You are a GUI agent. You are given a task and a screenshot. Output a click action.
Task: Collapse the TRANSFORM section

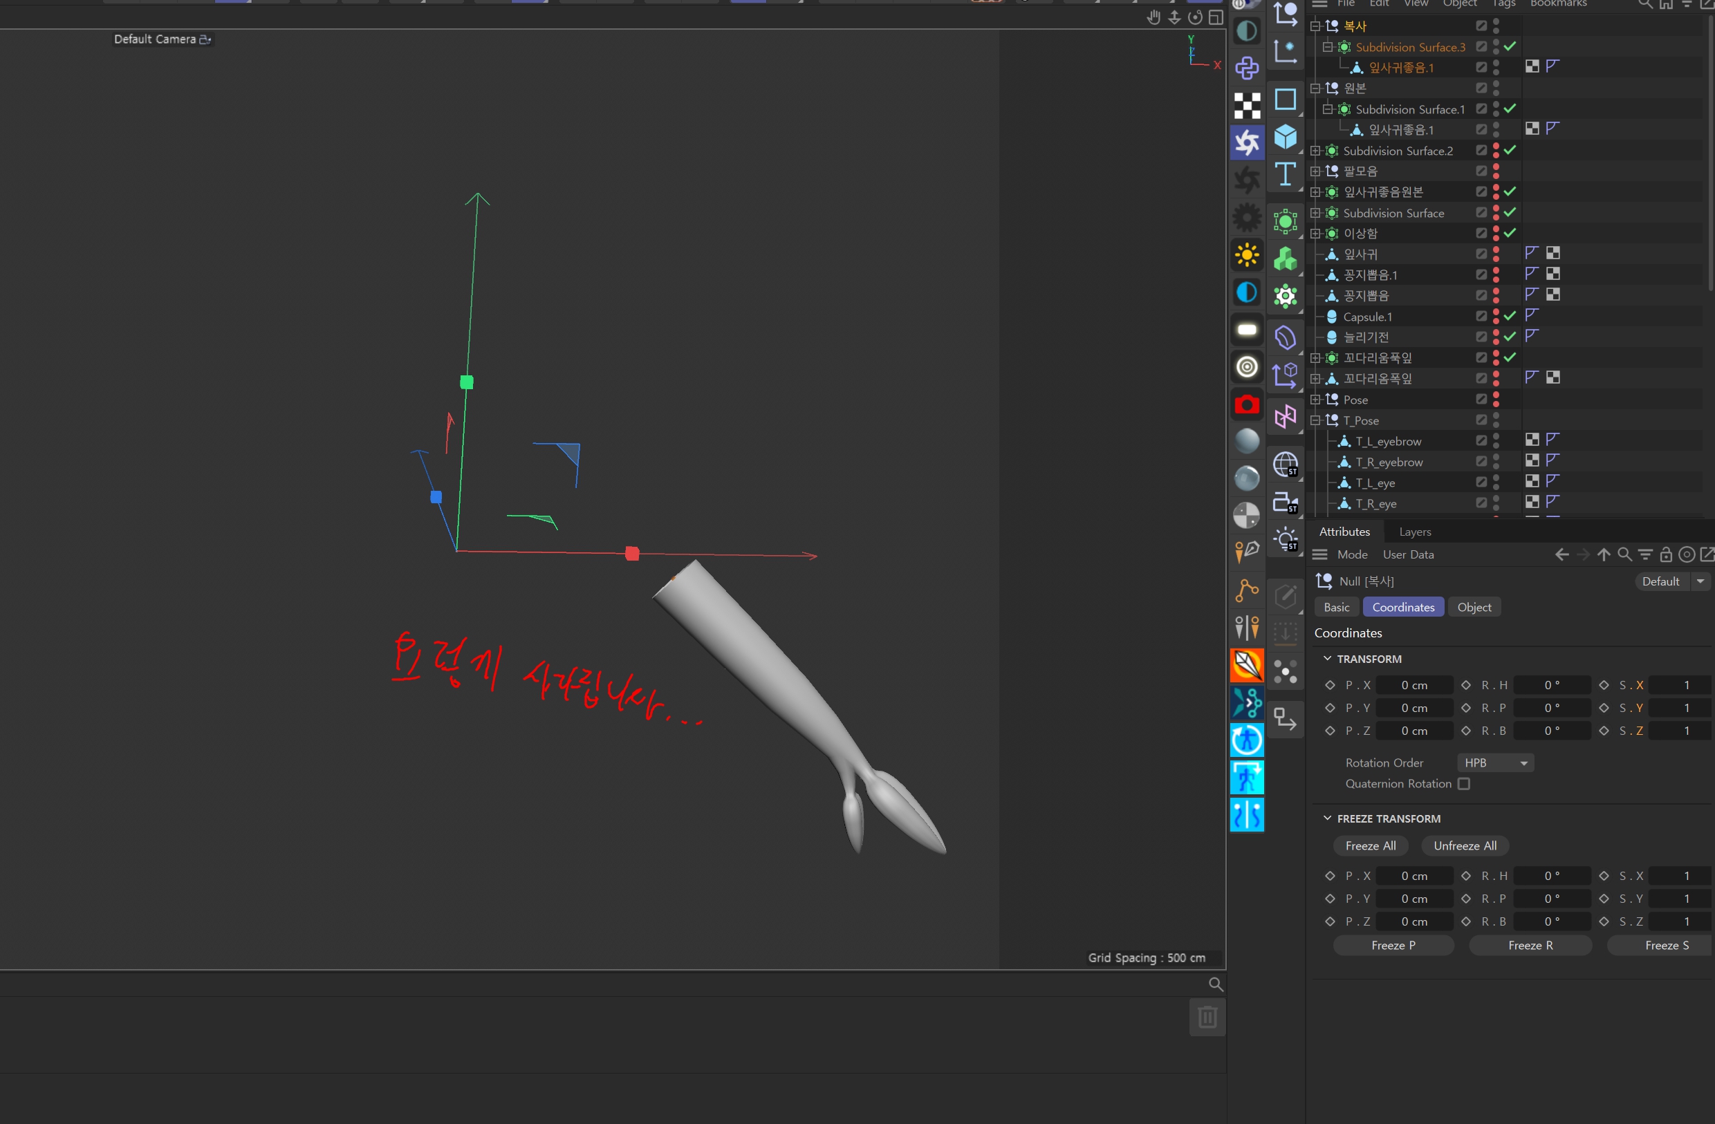click(1326, 659)
